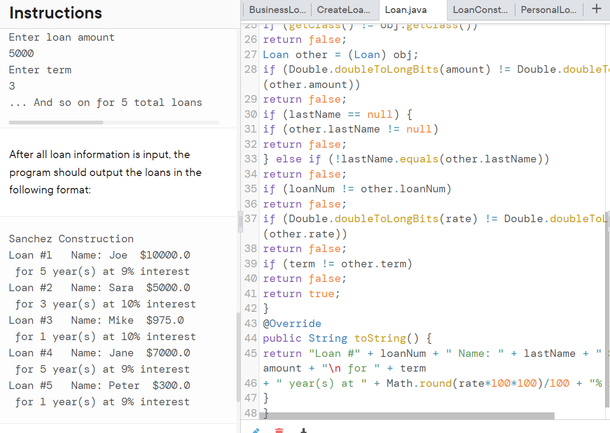Screen dimensions: 610x433
Task: Click the '(other.rate))' continuation line
Action: 304,234
